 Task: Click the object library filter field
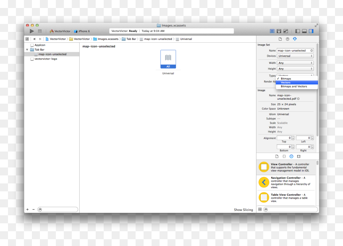coord(290,209)
